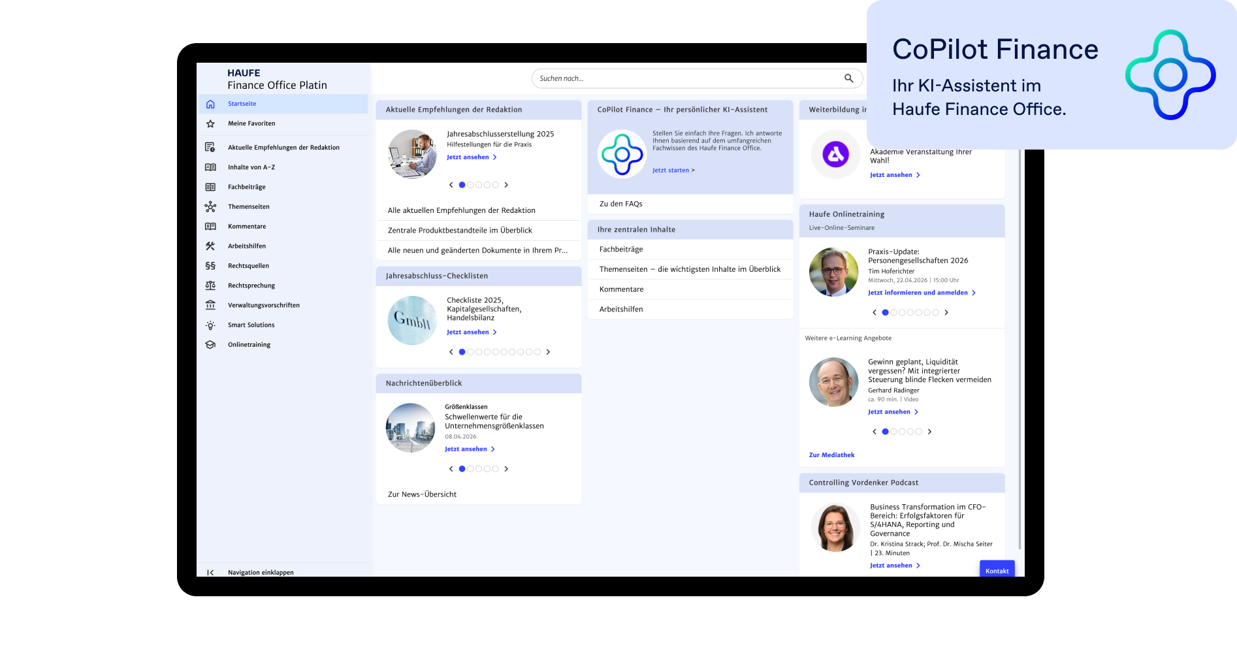This screenshot has height=657, width=1237.
Task: Select Onlinetraining in the sidebar
Action: click(x=283, y=345)
